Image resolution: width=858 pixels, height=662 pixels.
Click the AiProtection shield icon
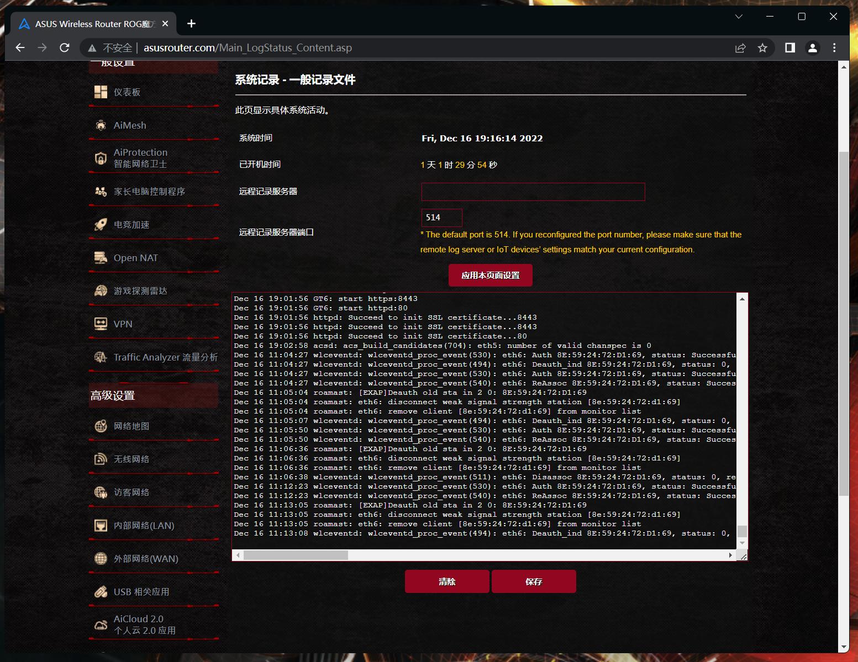point(101,158)
